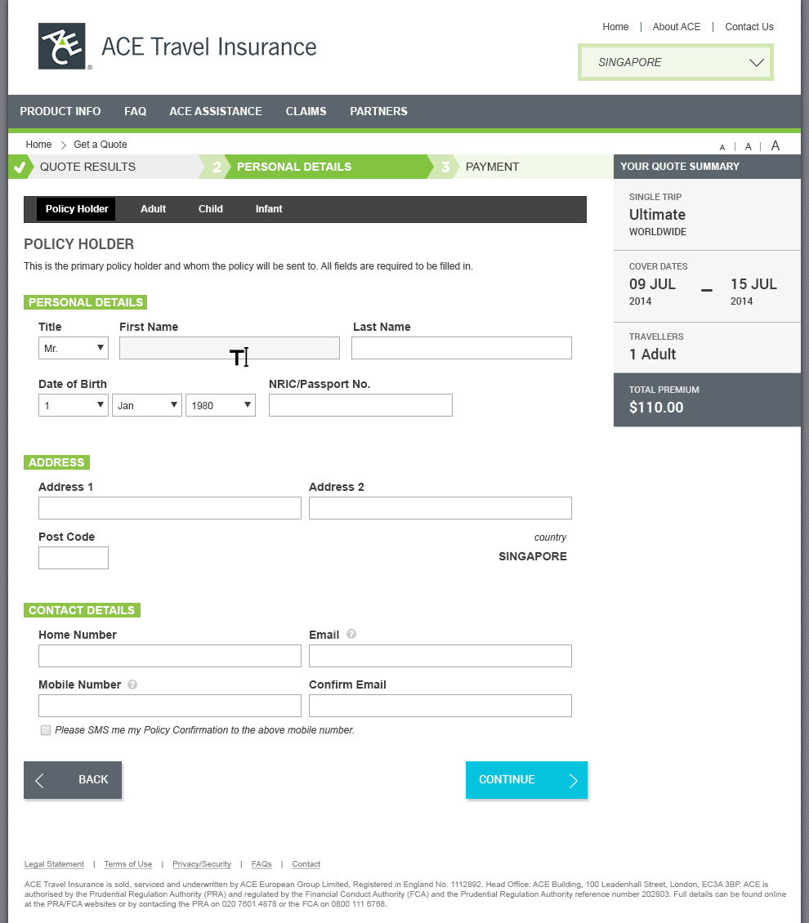Image resolution: width=809 pixels, height=923 pixels.
Task: Click the ACE logo icon
Action: click(x=62, y=47)
